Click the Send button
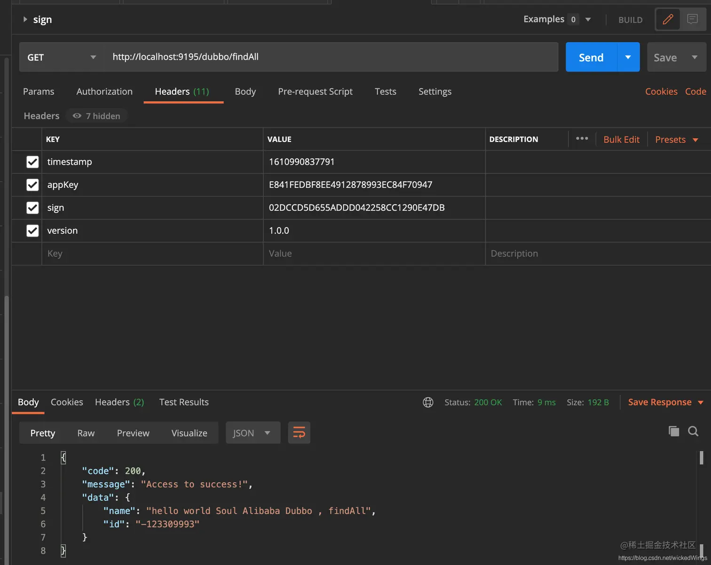The image size is (711, 565). point(591,57)
